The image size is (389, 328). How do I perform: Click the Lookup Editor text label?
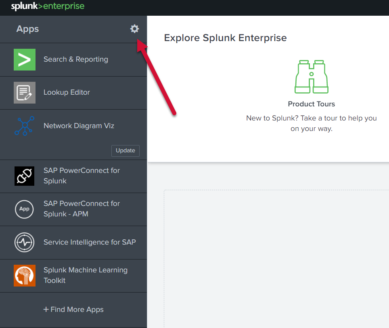click(x=66, y=92)
